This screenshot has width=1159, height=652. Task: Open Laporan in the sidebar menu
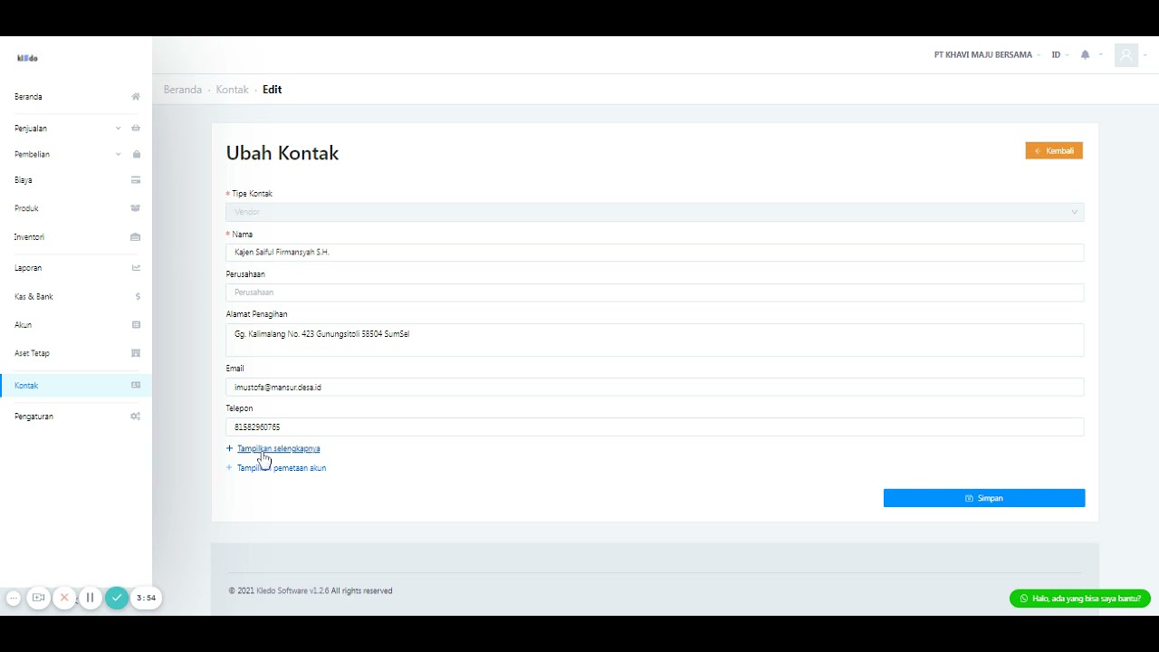pos(28,268)
